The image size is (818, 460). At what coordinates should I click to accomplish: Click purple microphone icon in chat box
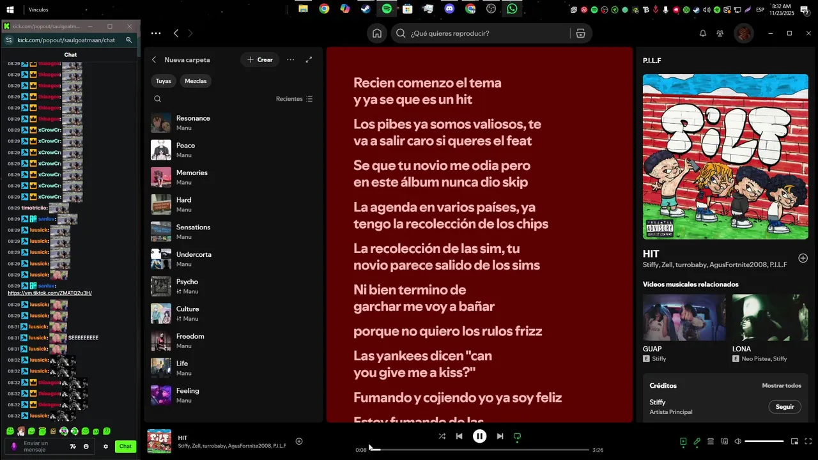point(15,447)
